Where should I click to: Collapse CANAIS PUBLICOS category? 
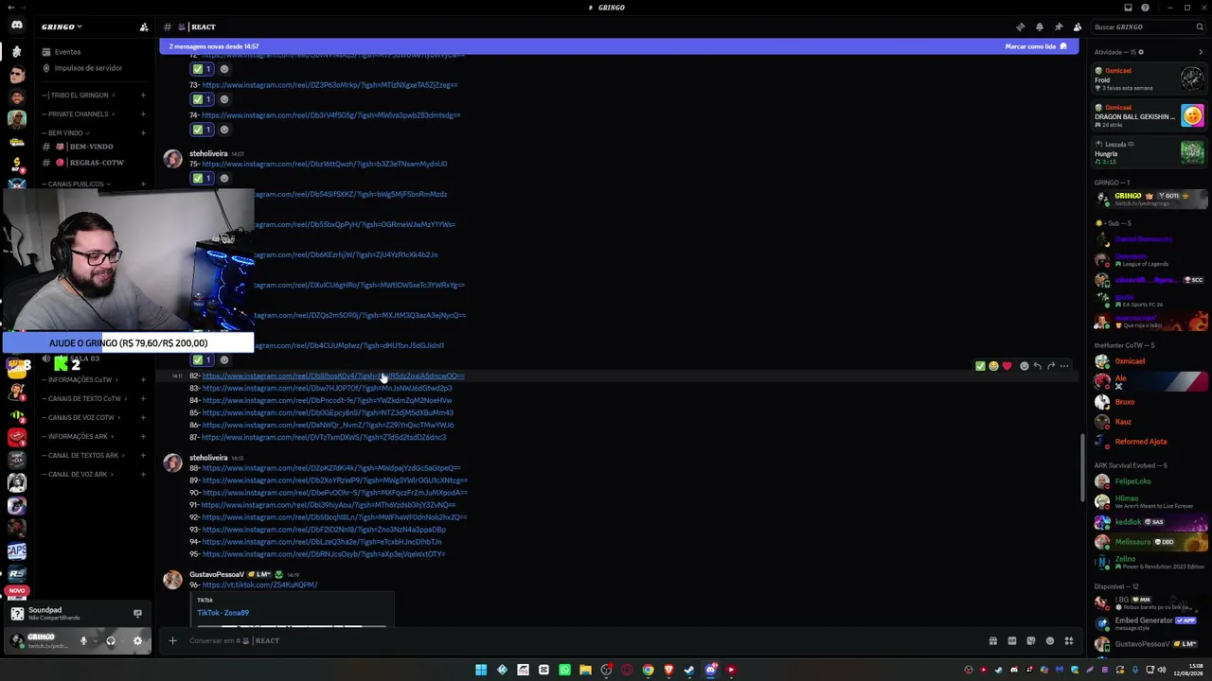[76, 183]
